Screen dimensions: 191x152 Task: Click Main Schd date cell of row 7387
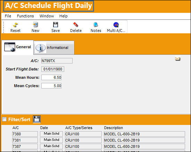click(51, 146)
